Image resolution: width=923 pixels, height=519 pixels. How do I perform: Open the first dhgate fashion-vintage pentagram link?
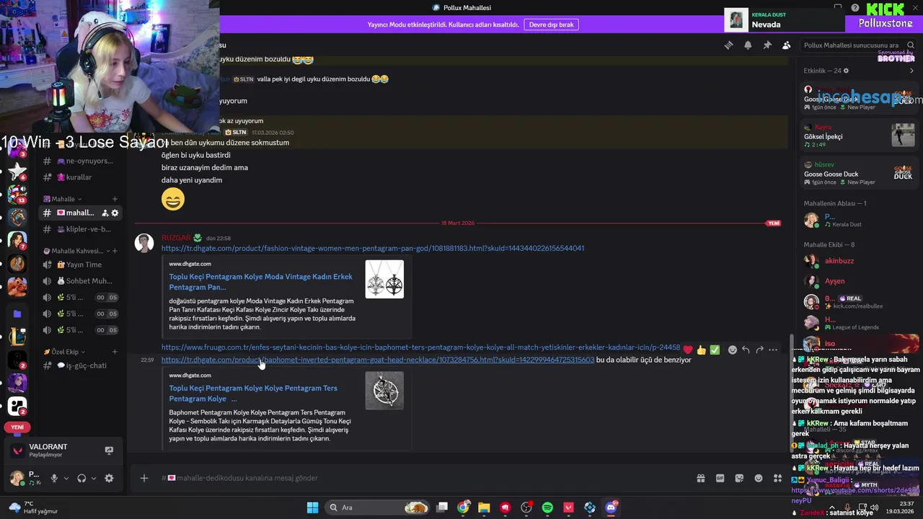373,248
